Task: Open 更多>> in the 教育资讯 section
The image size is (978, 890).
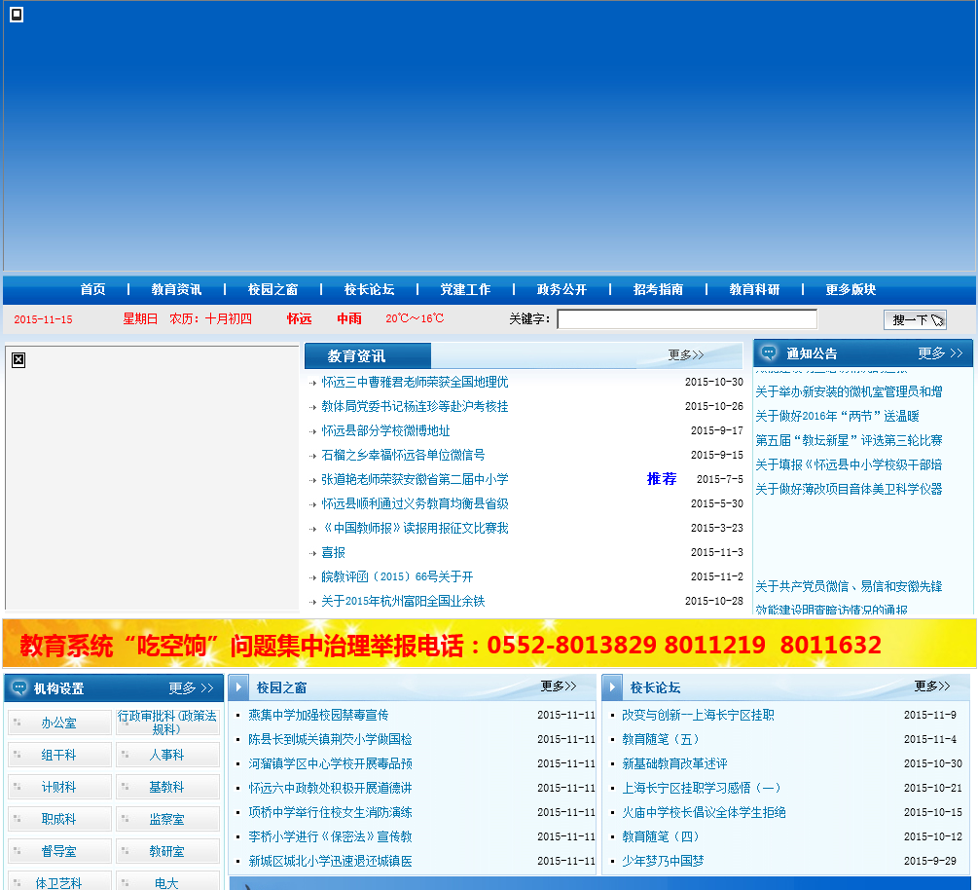Action: (686, 355)
